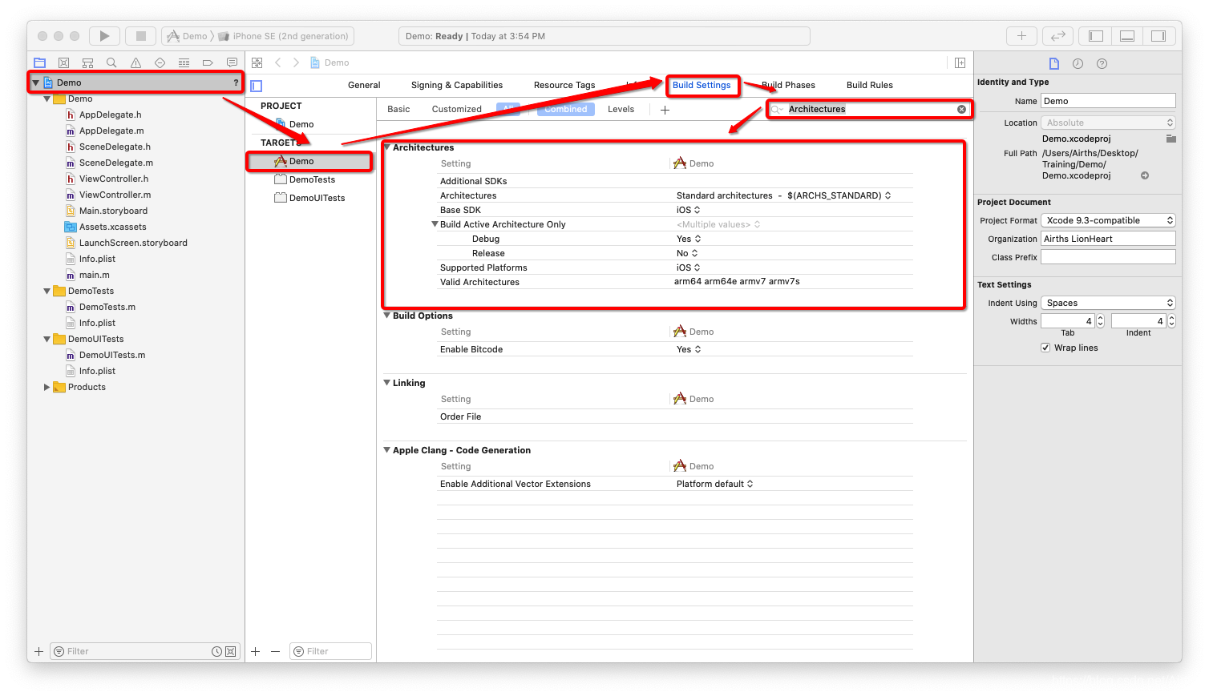Image resolution: width=1209 pixels, height=696 pixels.
Task: Open Resource Tags tab
Action: click(x=564, y=85)
